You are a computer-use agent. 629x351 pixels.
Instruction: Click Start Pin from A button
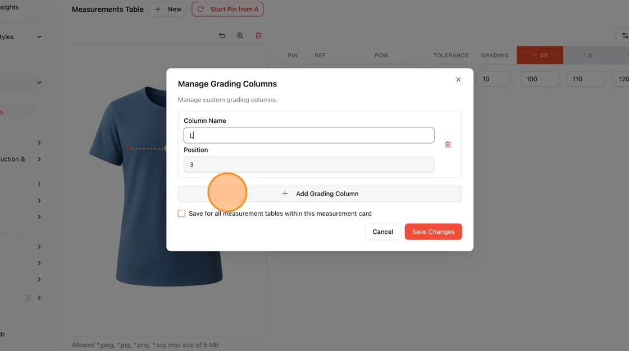coord(227,9)
